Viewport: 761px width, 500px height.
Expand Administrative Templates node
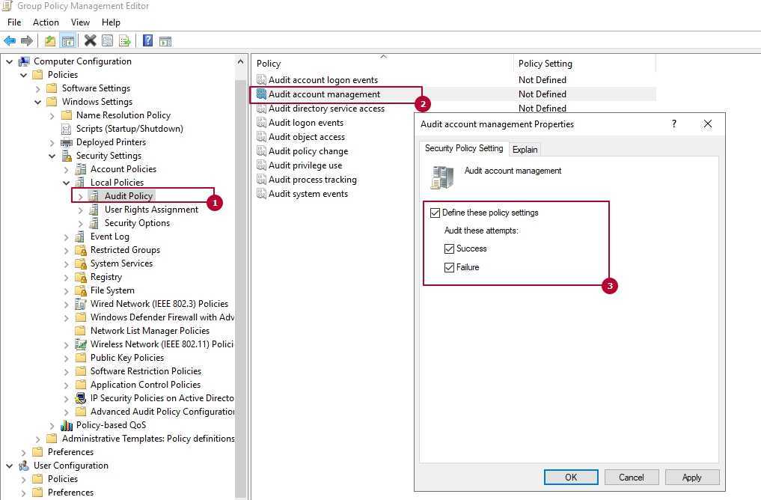point(38,439)
